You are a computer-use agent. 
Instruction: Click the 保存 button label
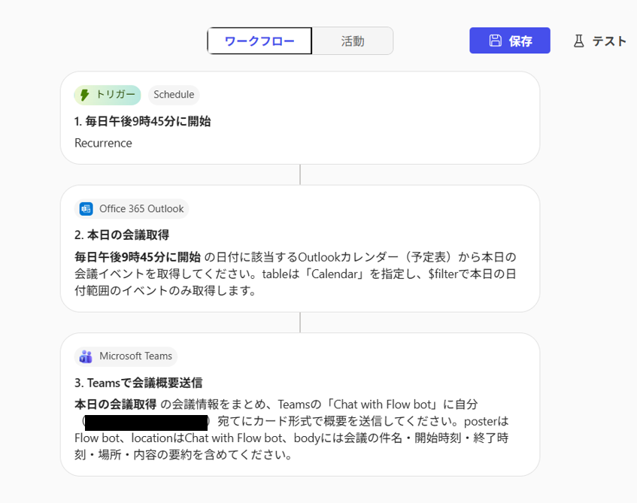coord(520,41)
